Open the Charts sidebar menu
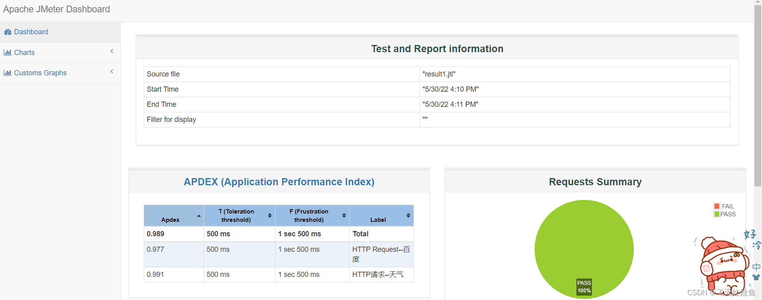Viewport: 762px width, 300px height. (24, 53)
